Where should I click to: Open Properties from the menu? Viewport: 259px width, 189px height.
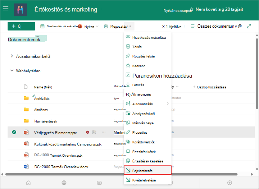point(147,133)
